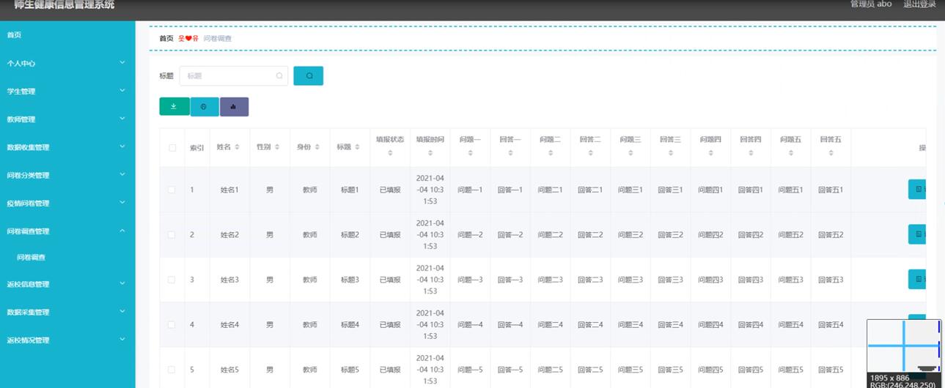Select the 问卷调查 submenu item
Viewport: 945px width, 388px height.
coord(32,258)
